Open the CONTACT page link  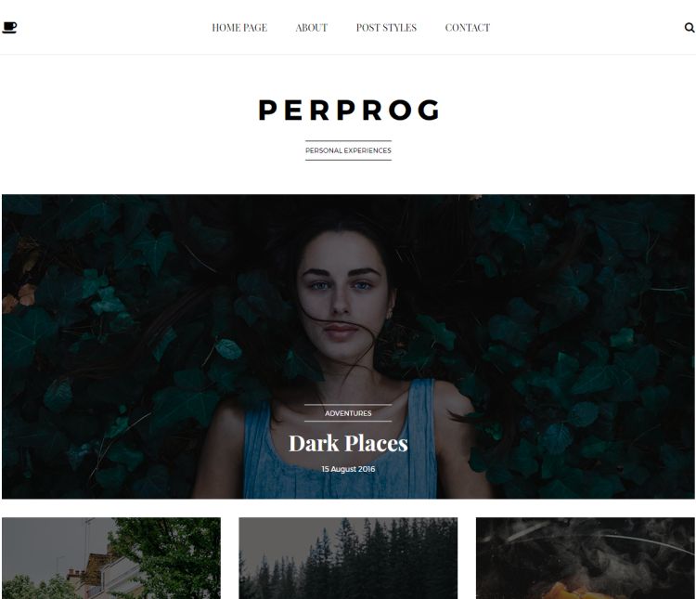pyautogui.click(x=468, y=28)
